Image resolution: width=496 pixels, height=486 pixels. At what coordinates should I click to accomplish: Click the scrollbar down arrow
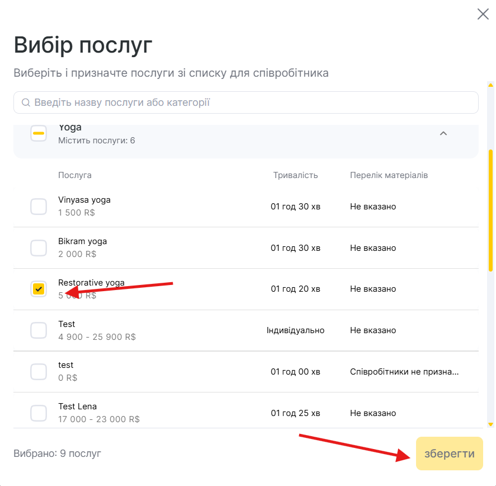pos(490,424)
